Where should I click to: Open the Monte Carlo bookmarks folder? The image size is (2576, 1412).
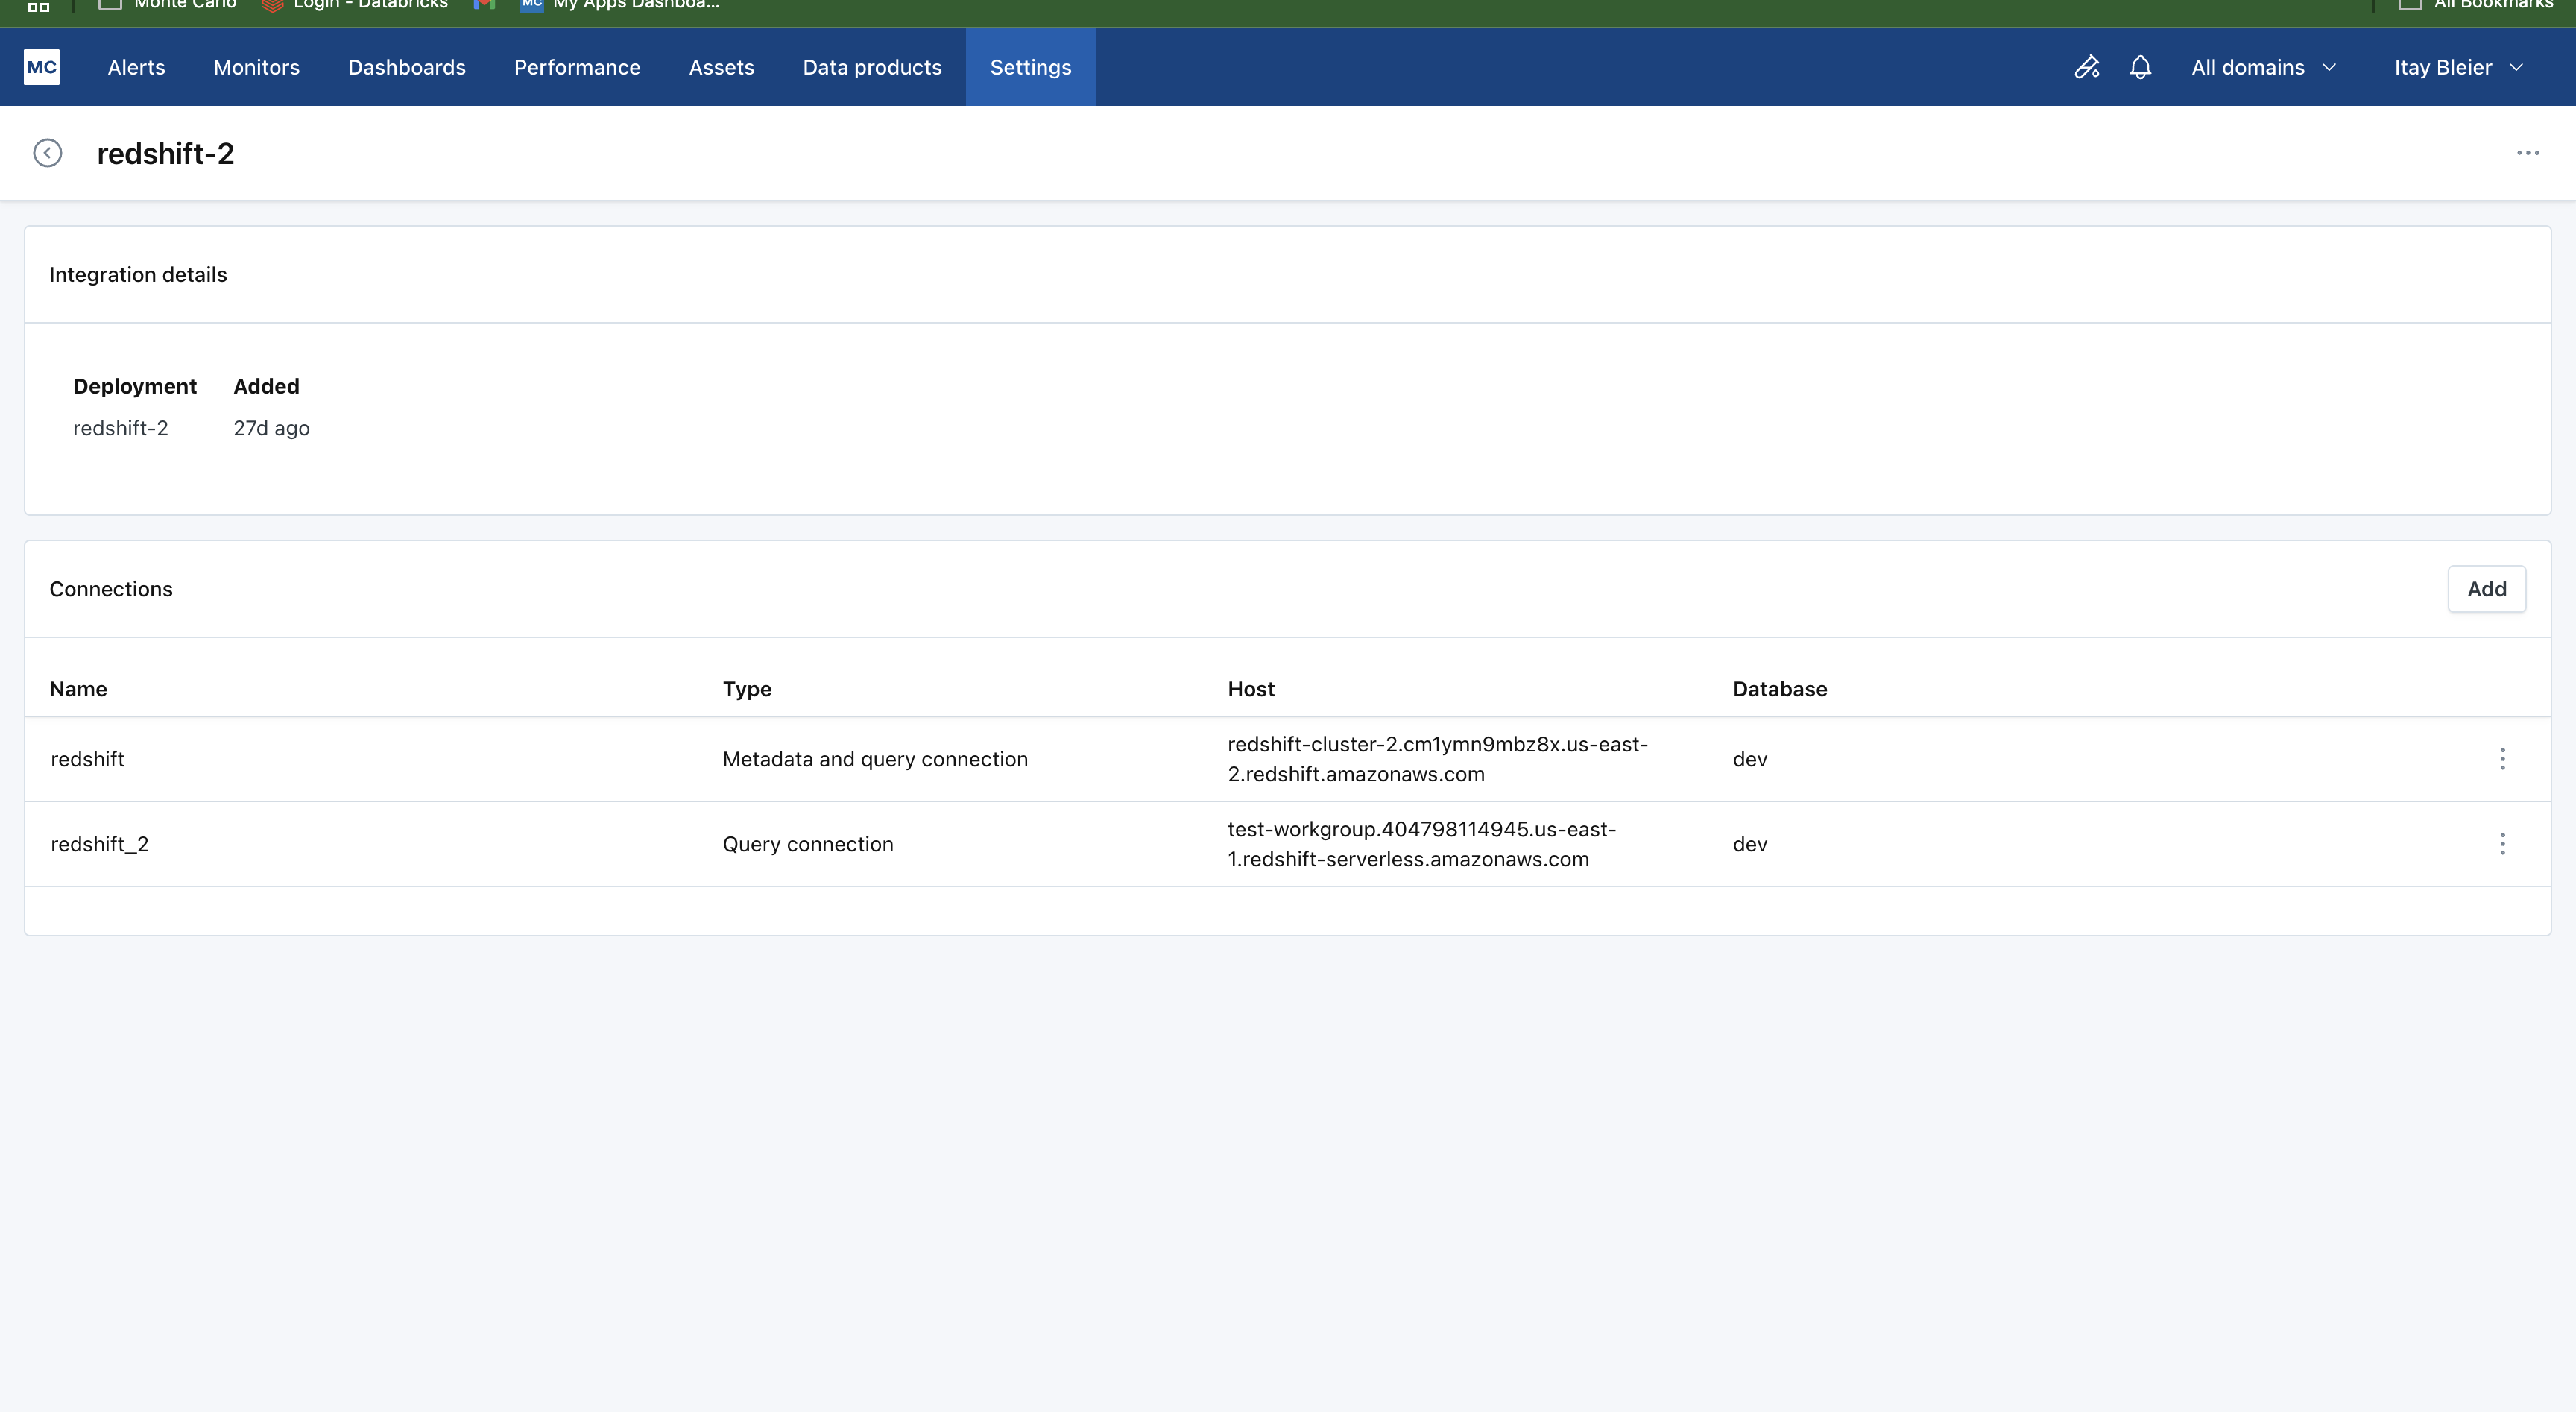pos(168,5)
